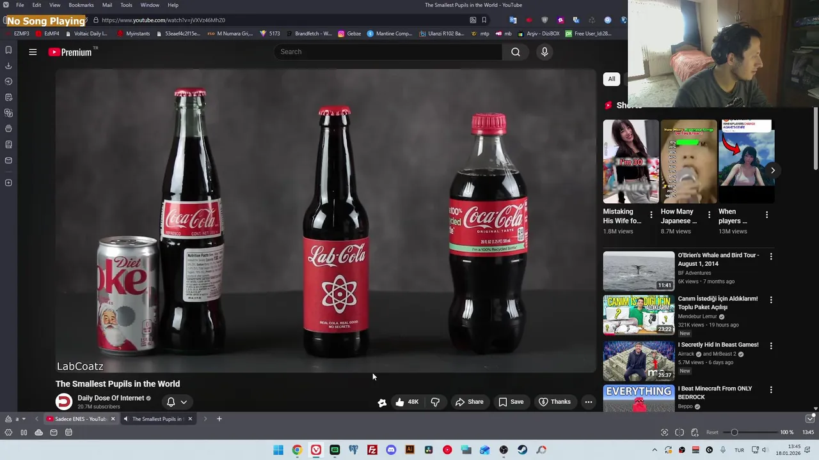This screenshot has width=819, height=460.
Task: Share the video via Share button
Action: coord(469,402)
